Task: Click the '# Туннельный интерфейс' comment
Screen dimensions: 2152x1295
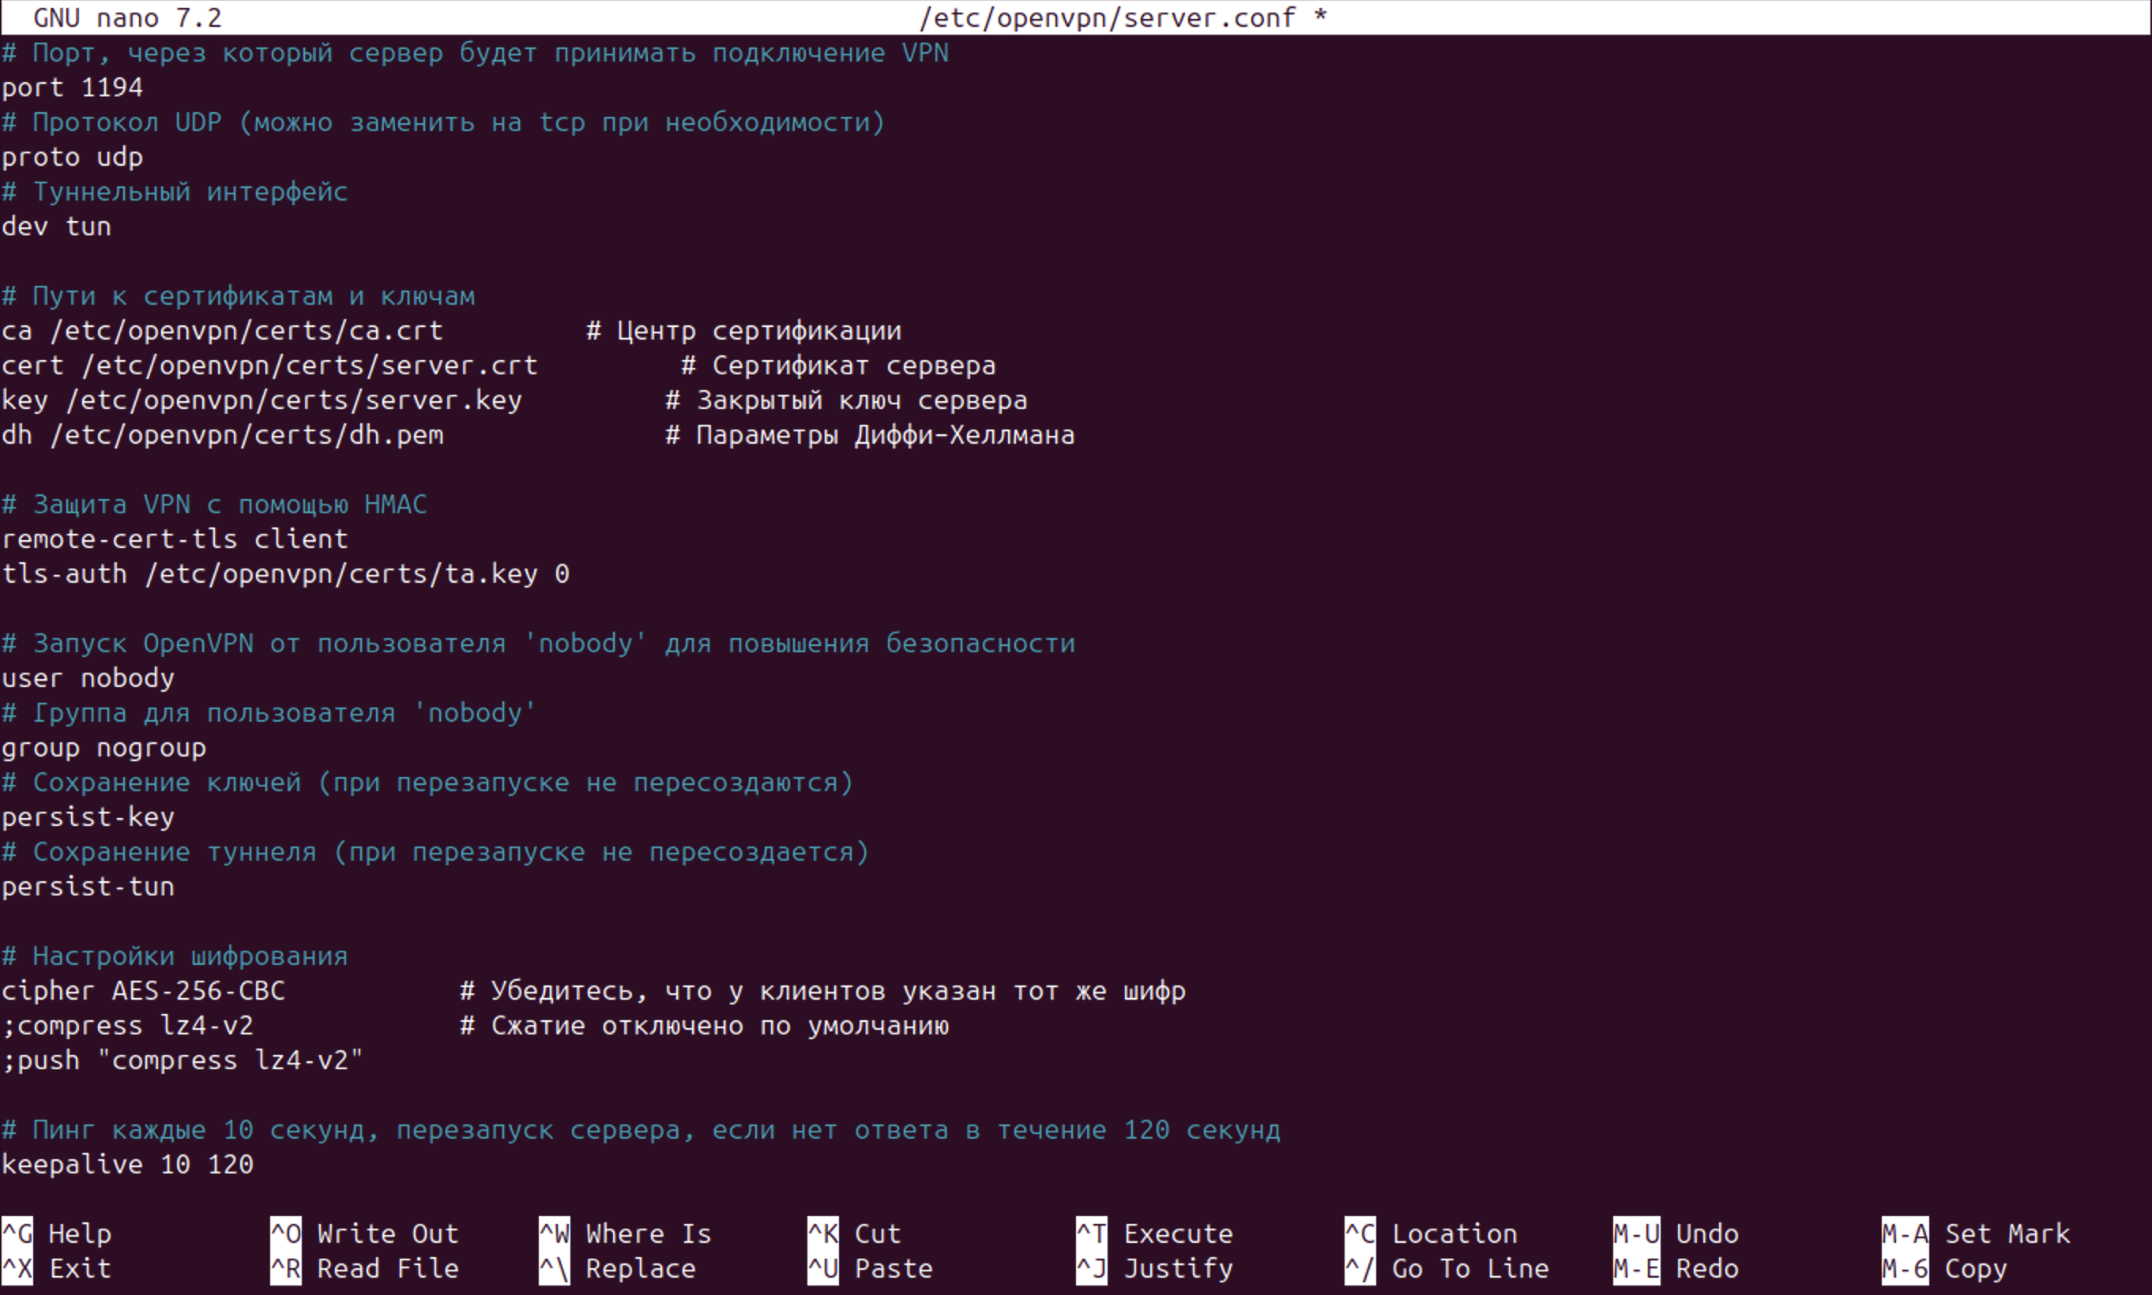Action: pyautogui.click(x=175, y=191)
